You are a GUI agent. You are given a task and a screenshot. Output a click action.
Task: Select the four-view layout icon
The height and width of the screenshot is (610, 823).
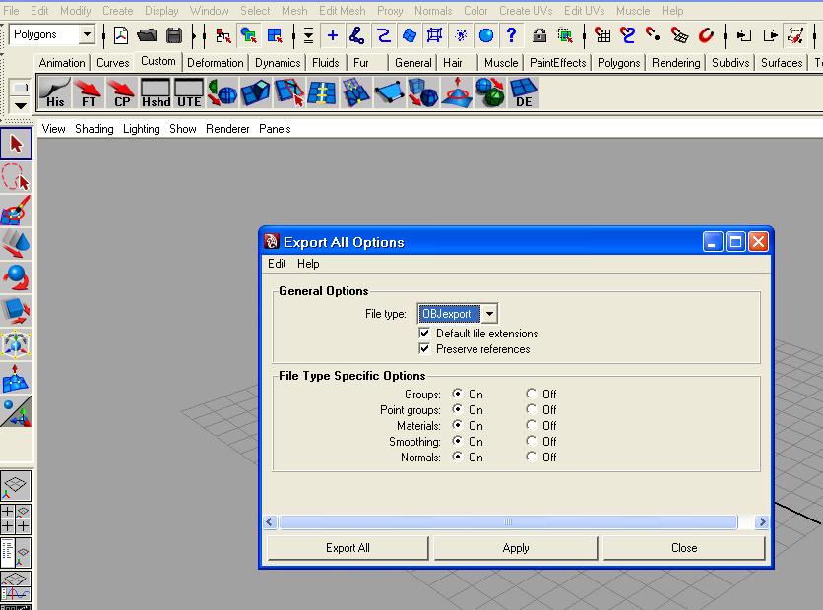(x=16, y=518)
